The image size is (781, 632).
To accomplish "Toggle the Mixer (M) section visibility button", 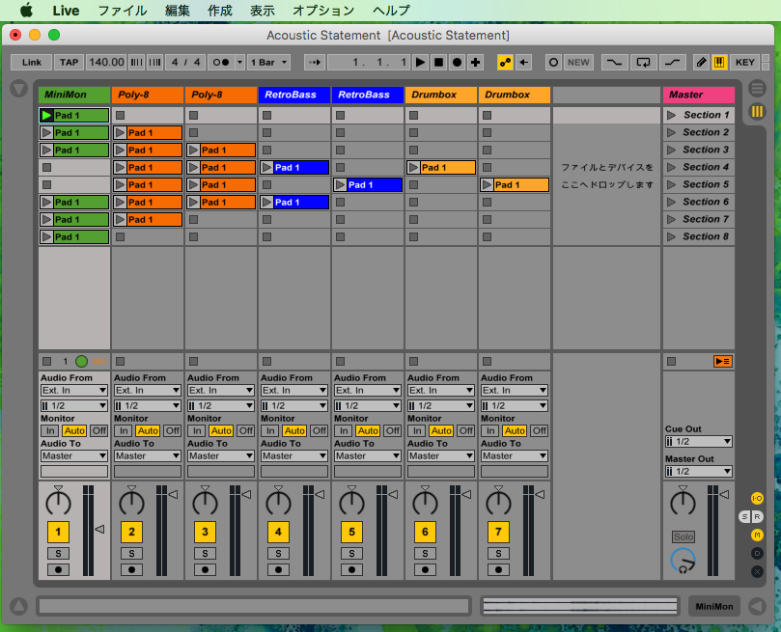I will [757, 535].
